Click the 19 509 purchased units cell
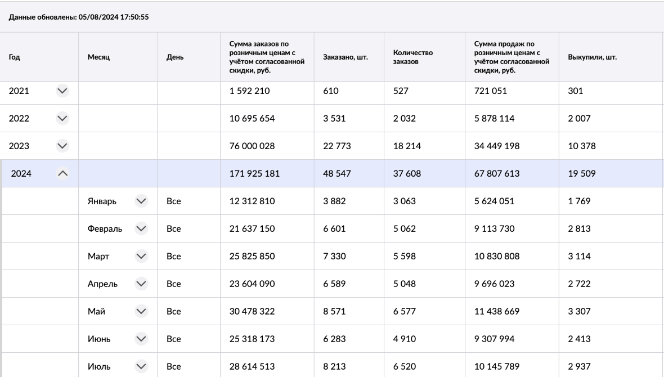664x377 pixels. click(611, 173)
